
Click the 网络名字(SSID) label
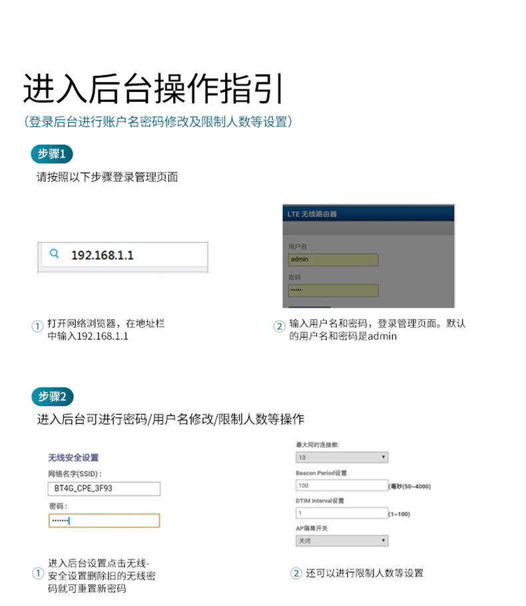pyautogui.click(x=75, y=474)
